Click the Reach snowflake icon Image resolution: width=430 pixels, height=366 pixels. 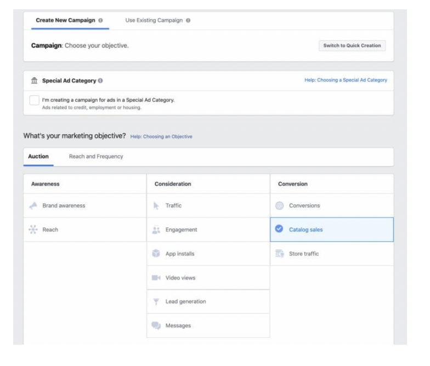tap(33, 230)
